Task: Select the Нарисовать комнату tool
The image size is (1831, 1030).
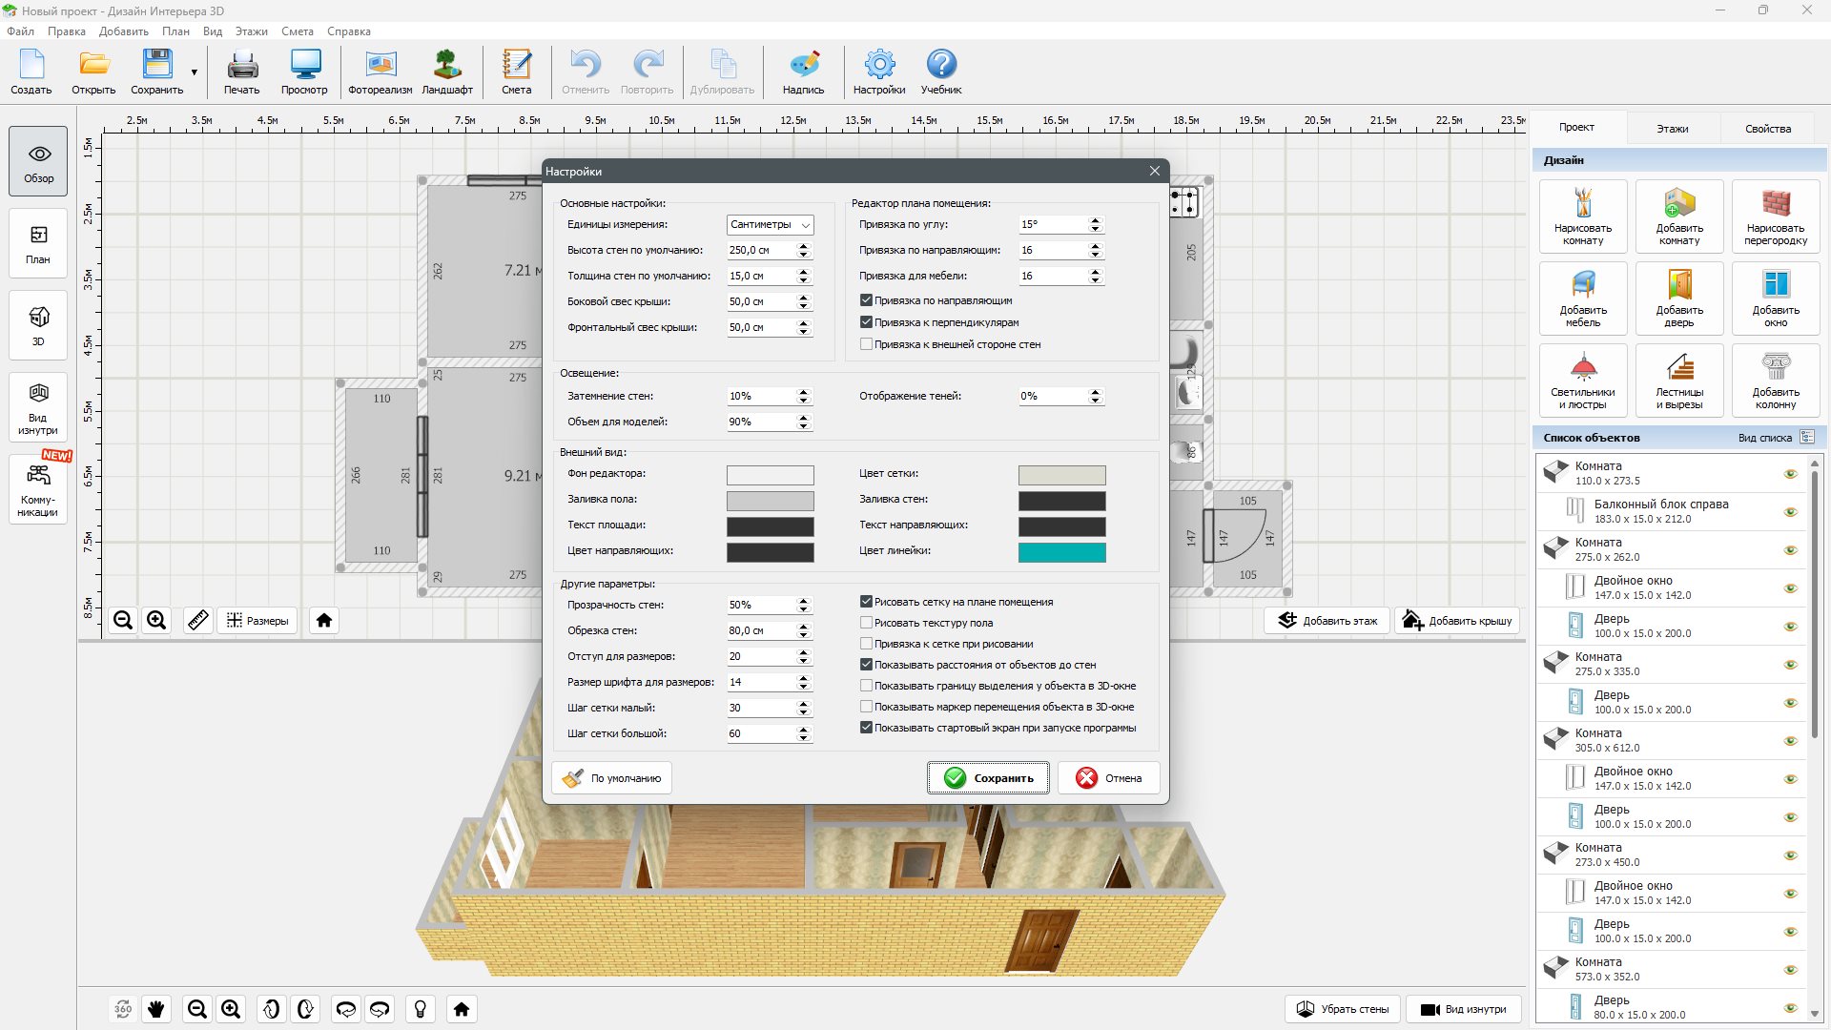Action: (1582, 216)
